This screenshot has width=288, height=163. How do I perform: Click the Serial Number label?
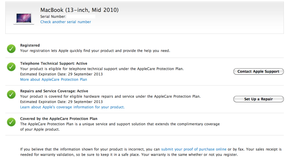53,17
